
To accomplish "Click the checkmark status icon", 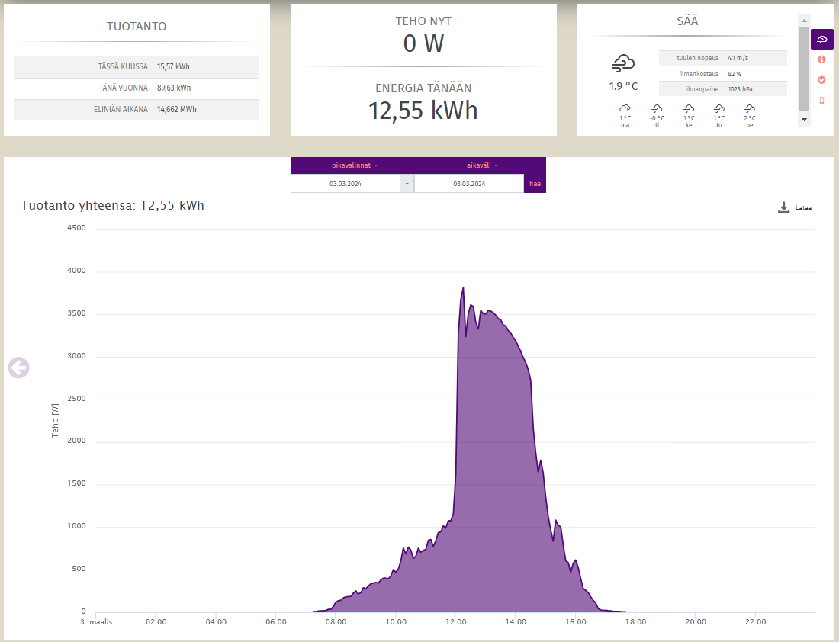I will pyautogui.click(x=821, y=80).
